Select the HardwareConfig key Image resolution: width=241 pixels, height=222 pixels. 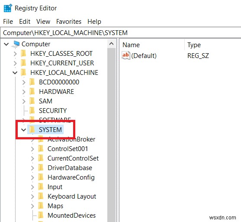pyautogui.click(x=71, y=178)
